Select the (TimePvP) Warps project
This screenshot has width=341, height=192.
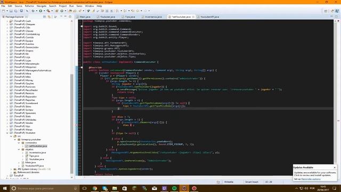point(22,130)
